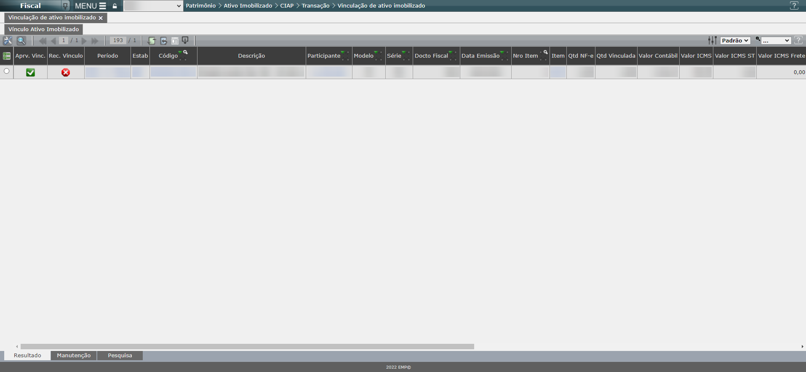
Task: Click the green refresh records icon
Action: pyautogui.click(x=152, y=40)
